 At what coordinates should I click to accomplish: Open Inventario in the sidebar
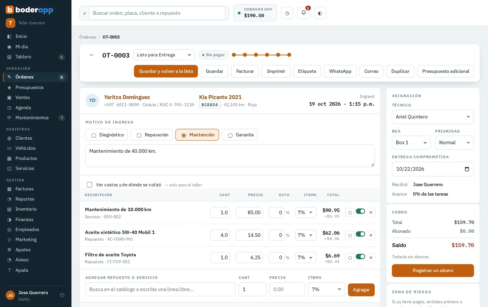coord(36,209)
